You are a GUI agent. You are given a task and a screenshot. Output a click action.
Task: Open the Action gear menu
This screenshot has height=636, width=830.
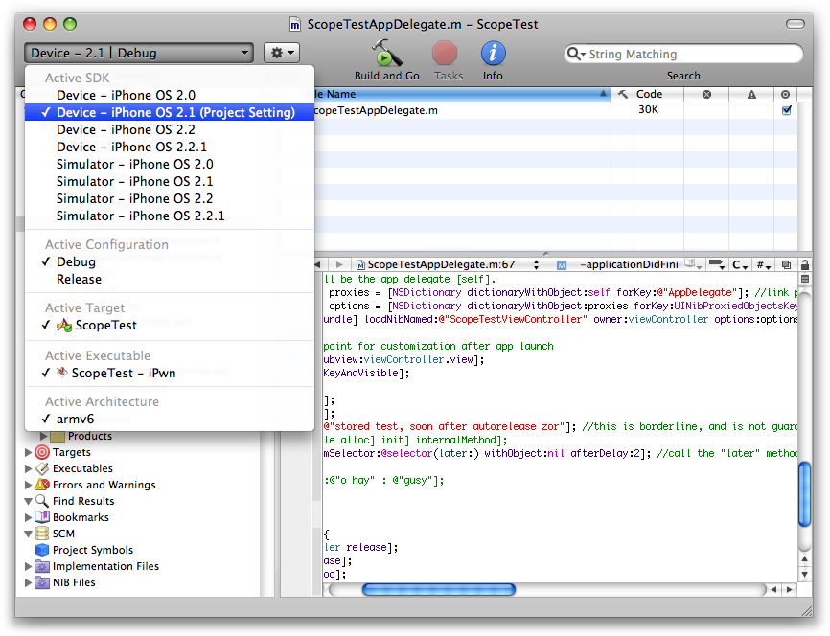[x=282, y=53]
